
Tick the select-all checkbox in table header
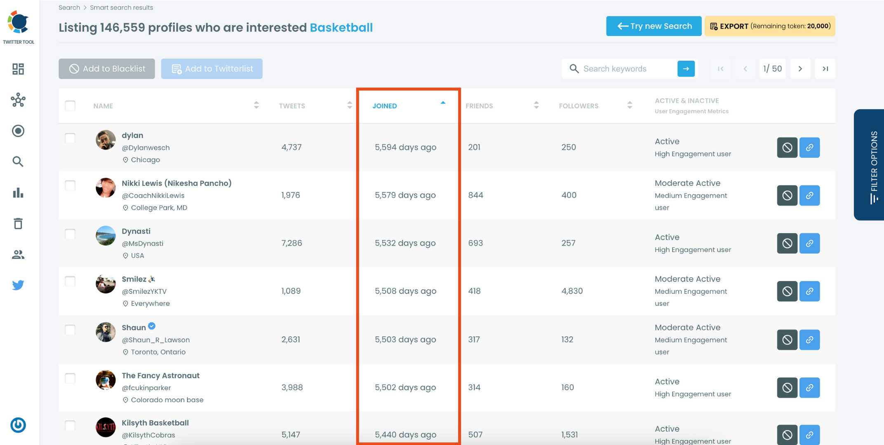[70, 105]
